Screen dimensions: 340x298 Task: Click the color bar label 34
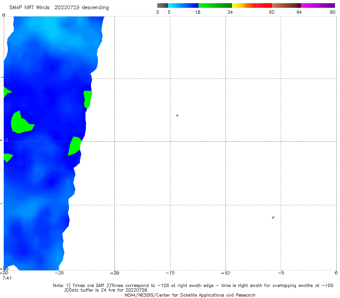pyautogui.click(x=230, y=12)
